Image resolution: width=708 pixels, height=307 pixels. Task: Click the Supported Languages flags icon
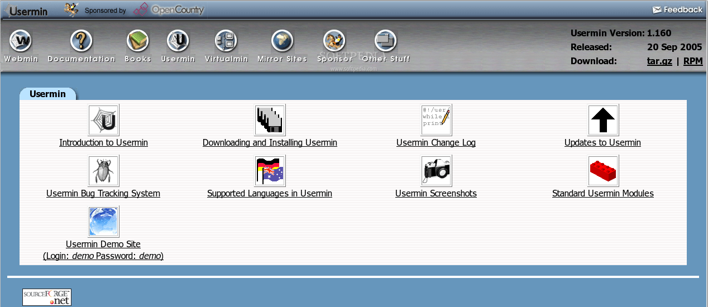click(270, 171)
